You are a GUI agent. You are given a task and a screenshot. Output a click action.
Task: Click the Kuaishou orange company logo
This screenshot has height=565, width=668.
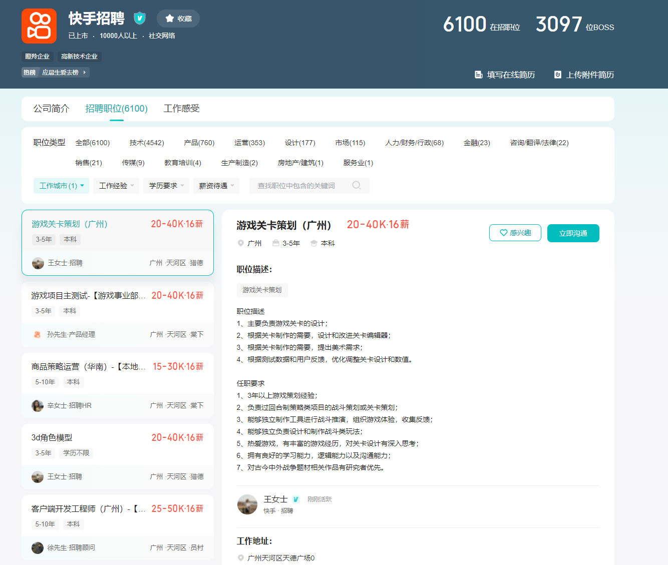pyautogui.click(x=39, y=26)
